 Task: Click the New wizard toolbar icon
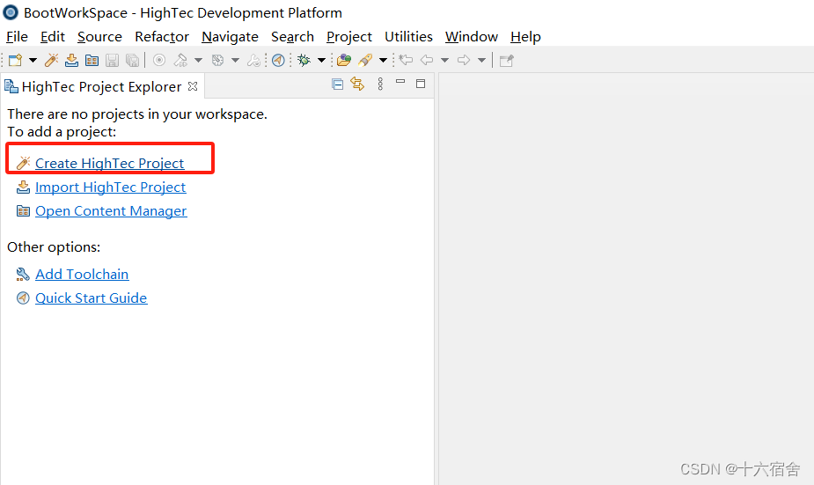coord(16,60)
